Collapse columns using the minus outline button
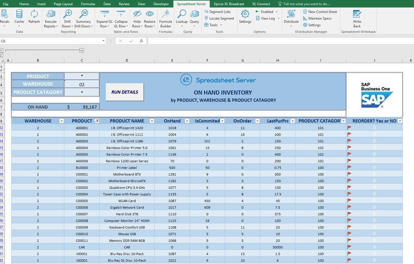 82,50
